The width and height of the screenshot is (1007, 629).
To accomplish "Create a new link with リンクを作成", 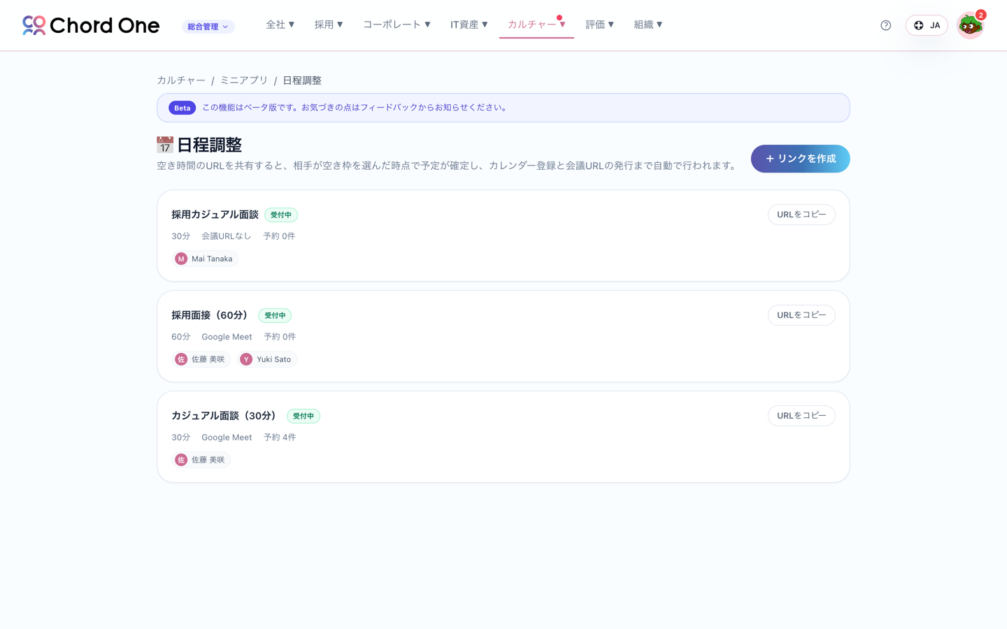I will click(x=801, y=159).
